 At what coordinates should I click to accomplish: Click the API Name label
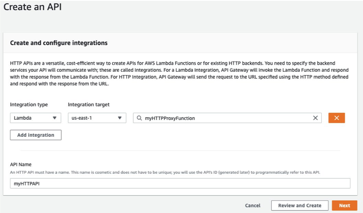click(21, 165)
